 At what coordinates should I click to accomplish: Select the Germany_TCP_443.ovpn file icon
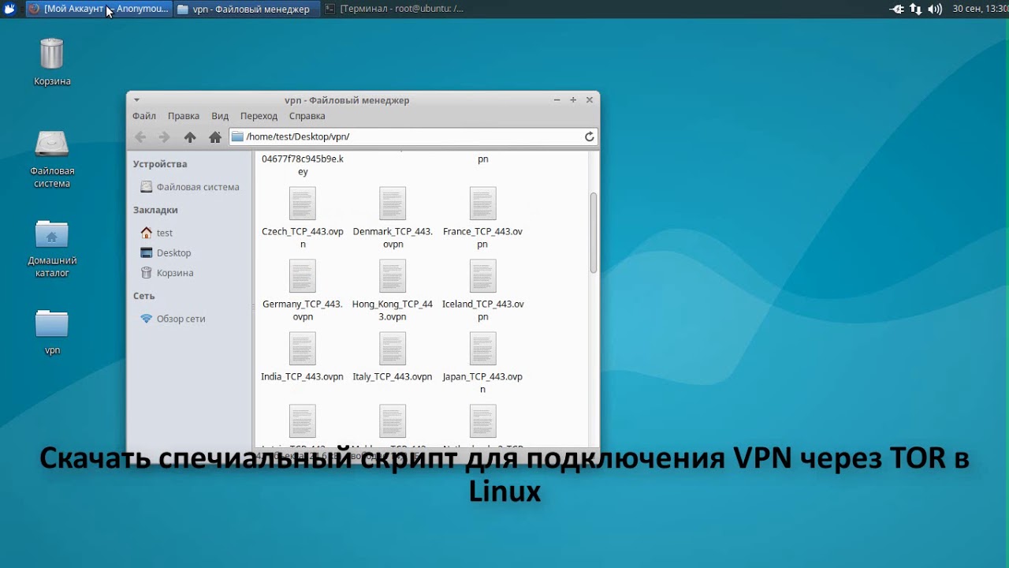point(303,276)
